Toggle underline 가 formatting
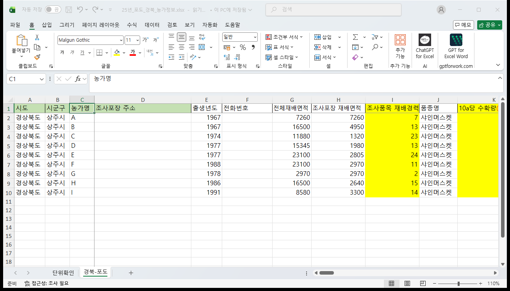The height and width of the screenshot is (291, 510). click(82, 53)
